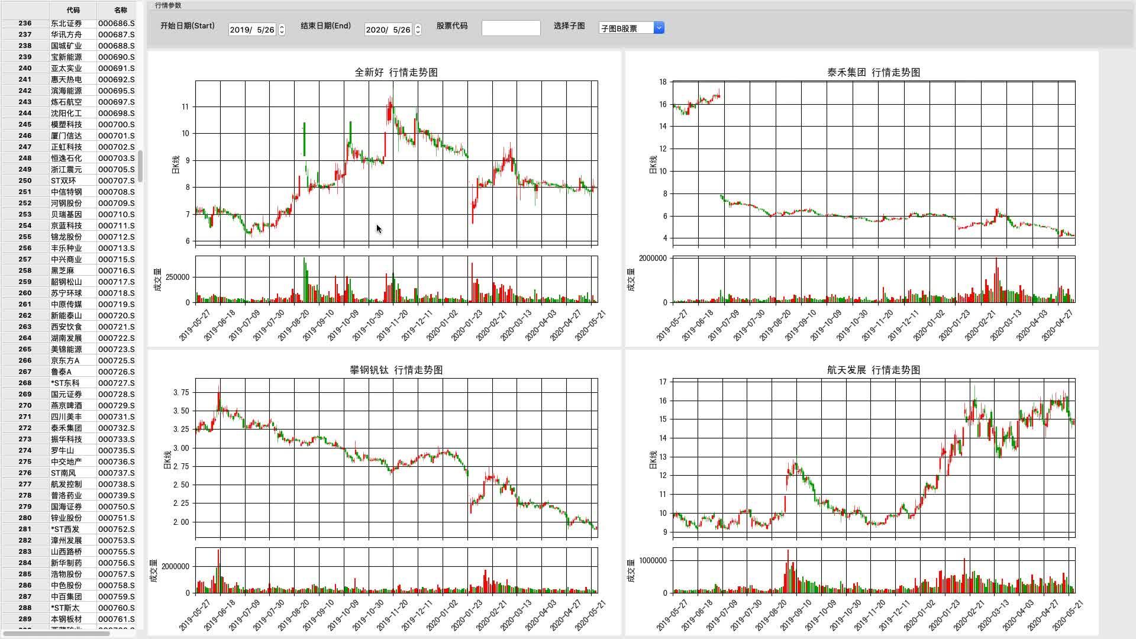Viewport: 1136px width, 639px height.
Task: Select row 贝瑞基因 in stock list
Action: coord(68,214)
